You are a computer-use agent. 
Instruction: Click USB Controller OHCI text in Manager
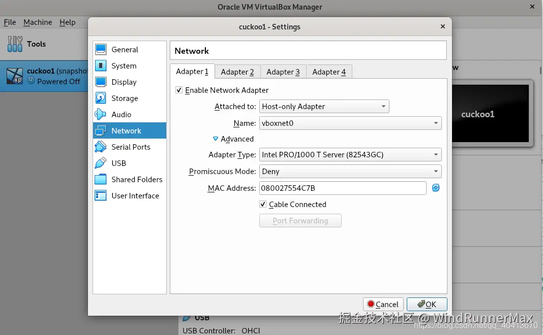click(x=221, y=330)
